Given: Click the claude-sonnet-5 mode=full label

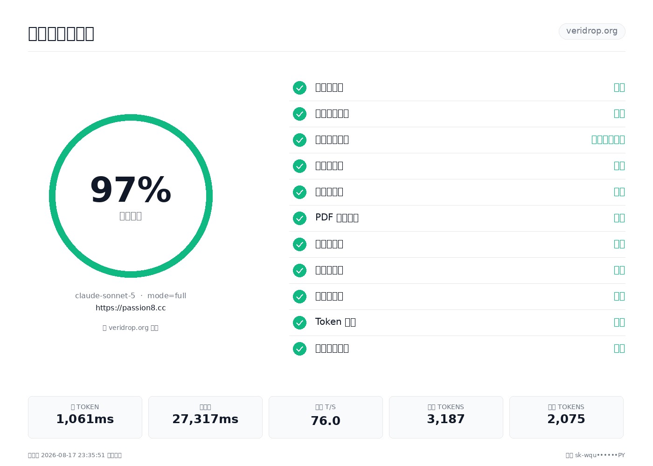Looking at the screenshot, I should tap(131, 295).
